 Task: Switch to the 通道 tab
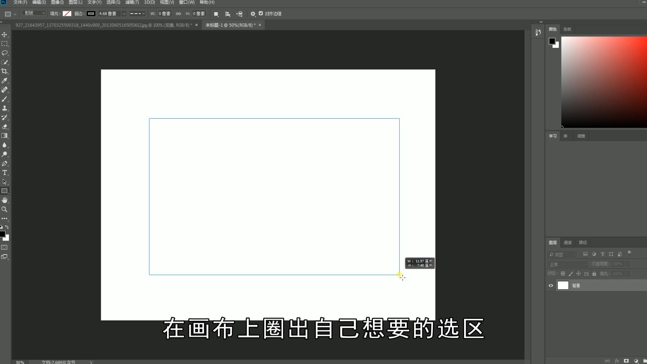567,243
